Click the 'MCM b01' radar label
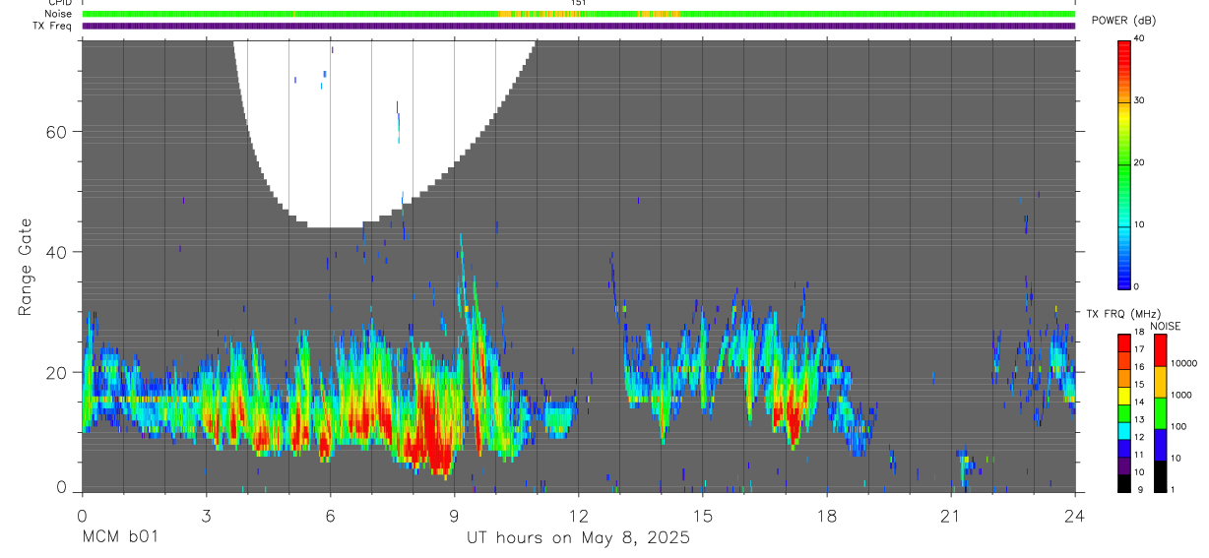The height and width of the screenshot is (558, 1209). point(118,537)
